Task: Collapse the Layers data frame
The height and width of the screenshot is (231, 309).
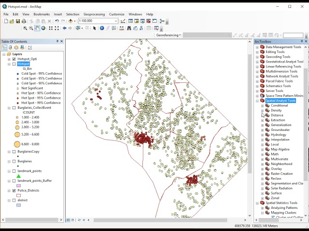Action: pyautogui.click(x=4, y=54)
